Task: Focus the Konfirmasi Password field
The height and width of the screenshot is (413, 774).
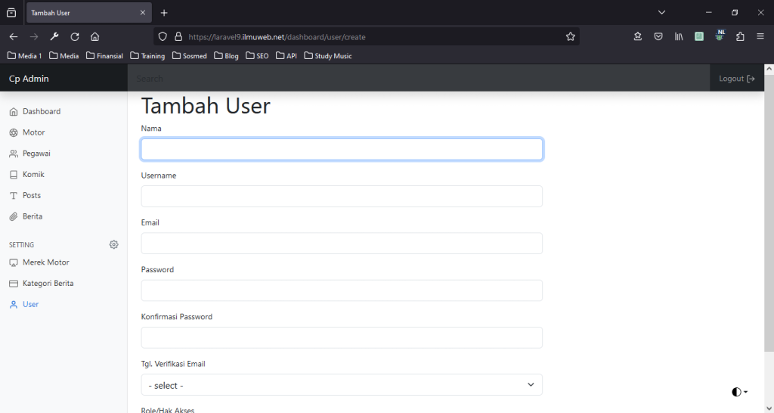Action: [x=342, y=337]
